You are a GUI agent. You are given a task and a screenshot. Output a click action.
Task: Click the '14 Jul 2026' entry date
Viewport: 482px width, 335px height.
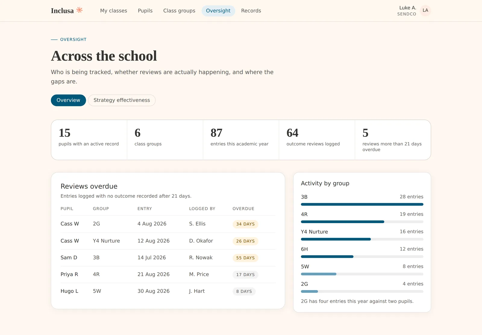pyautogui.click(x=152, y=258)
